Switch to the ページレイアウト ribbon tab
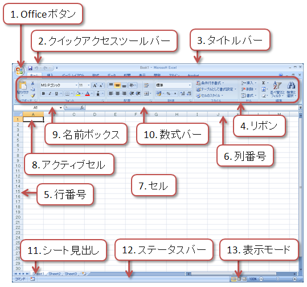This screenshot has height=287, width=307. click(73, 75)
